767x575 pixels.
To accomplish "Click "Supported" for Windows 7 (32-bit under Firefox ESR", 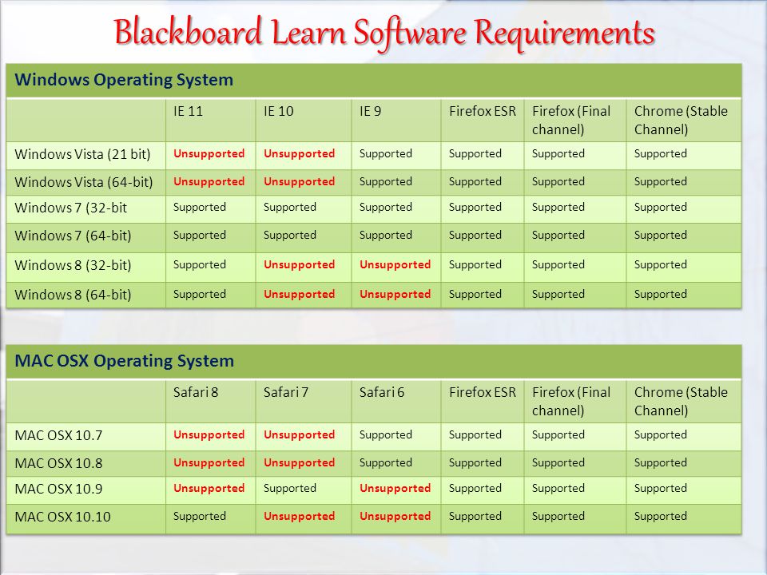I will click(x=475, y=208).
